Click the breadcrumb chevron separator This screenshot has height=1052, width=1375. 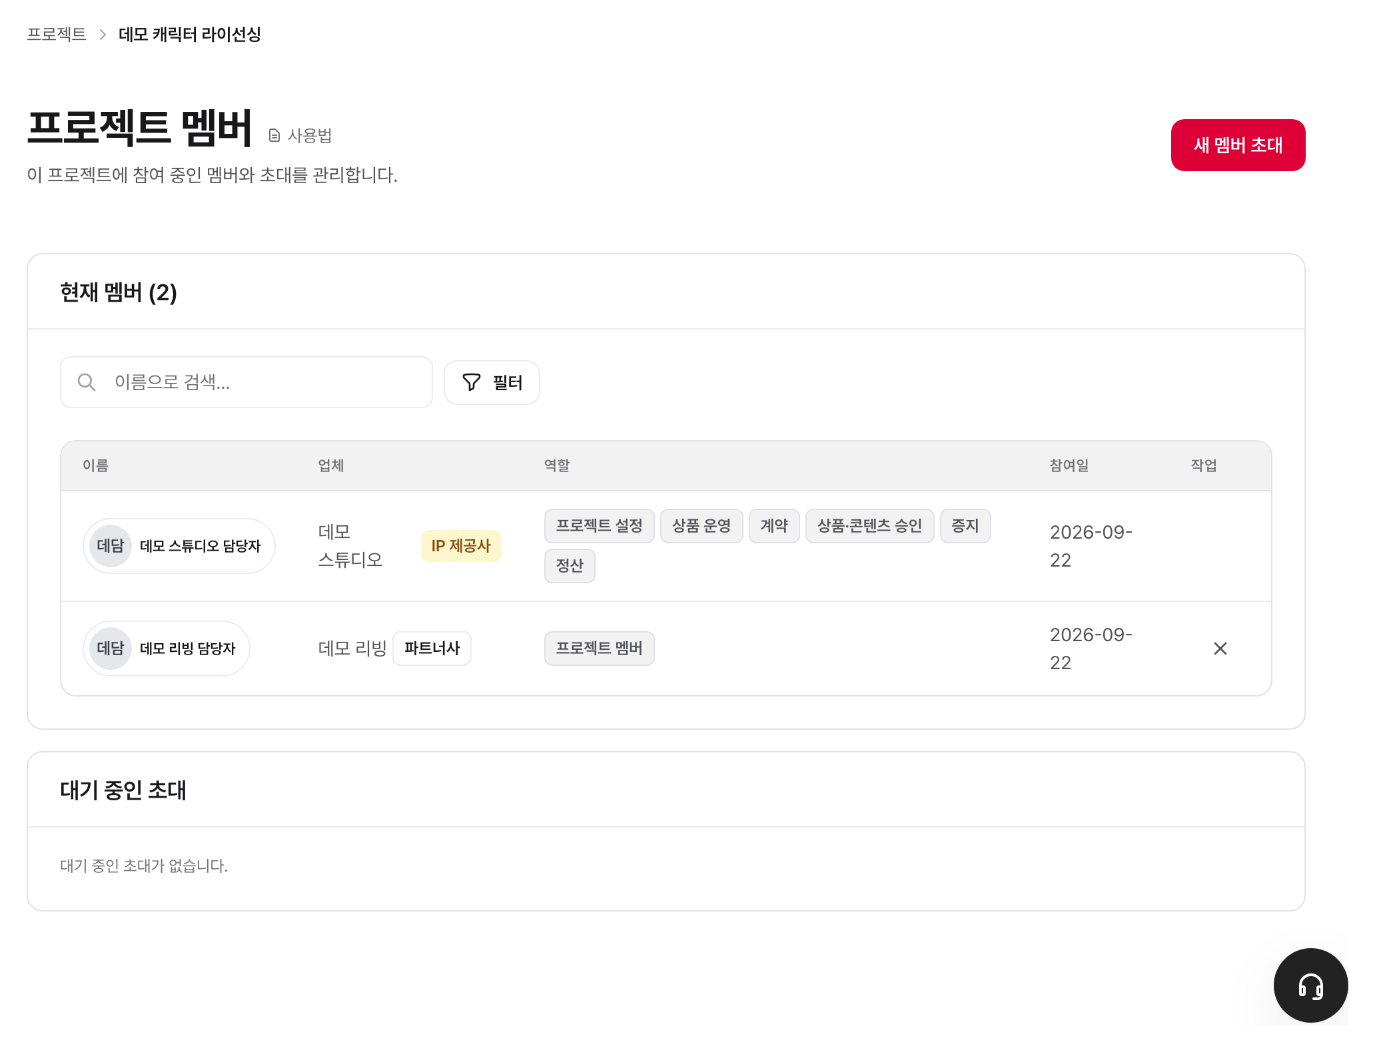tap(103, 35)
